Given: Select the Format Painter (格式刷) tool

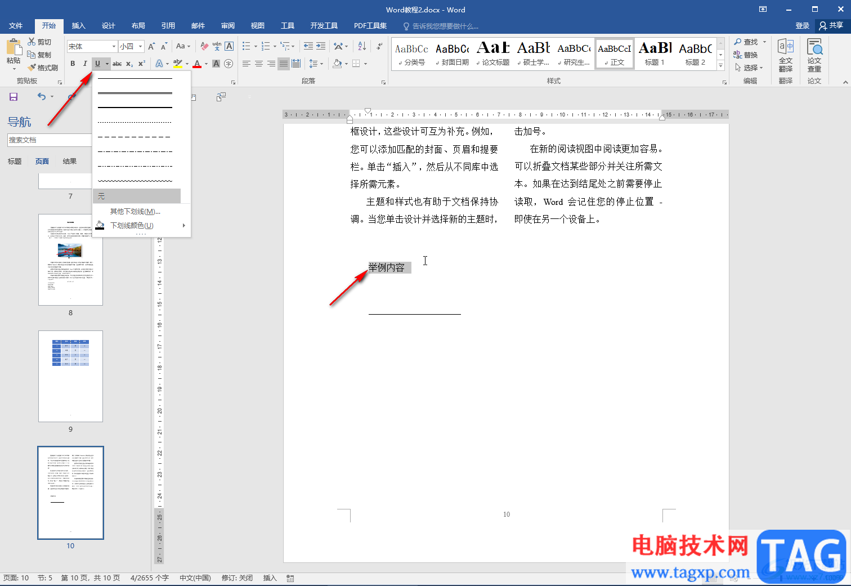Looking at the screenshot, I should (43, 68).
